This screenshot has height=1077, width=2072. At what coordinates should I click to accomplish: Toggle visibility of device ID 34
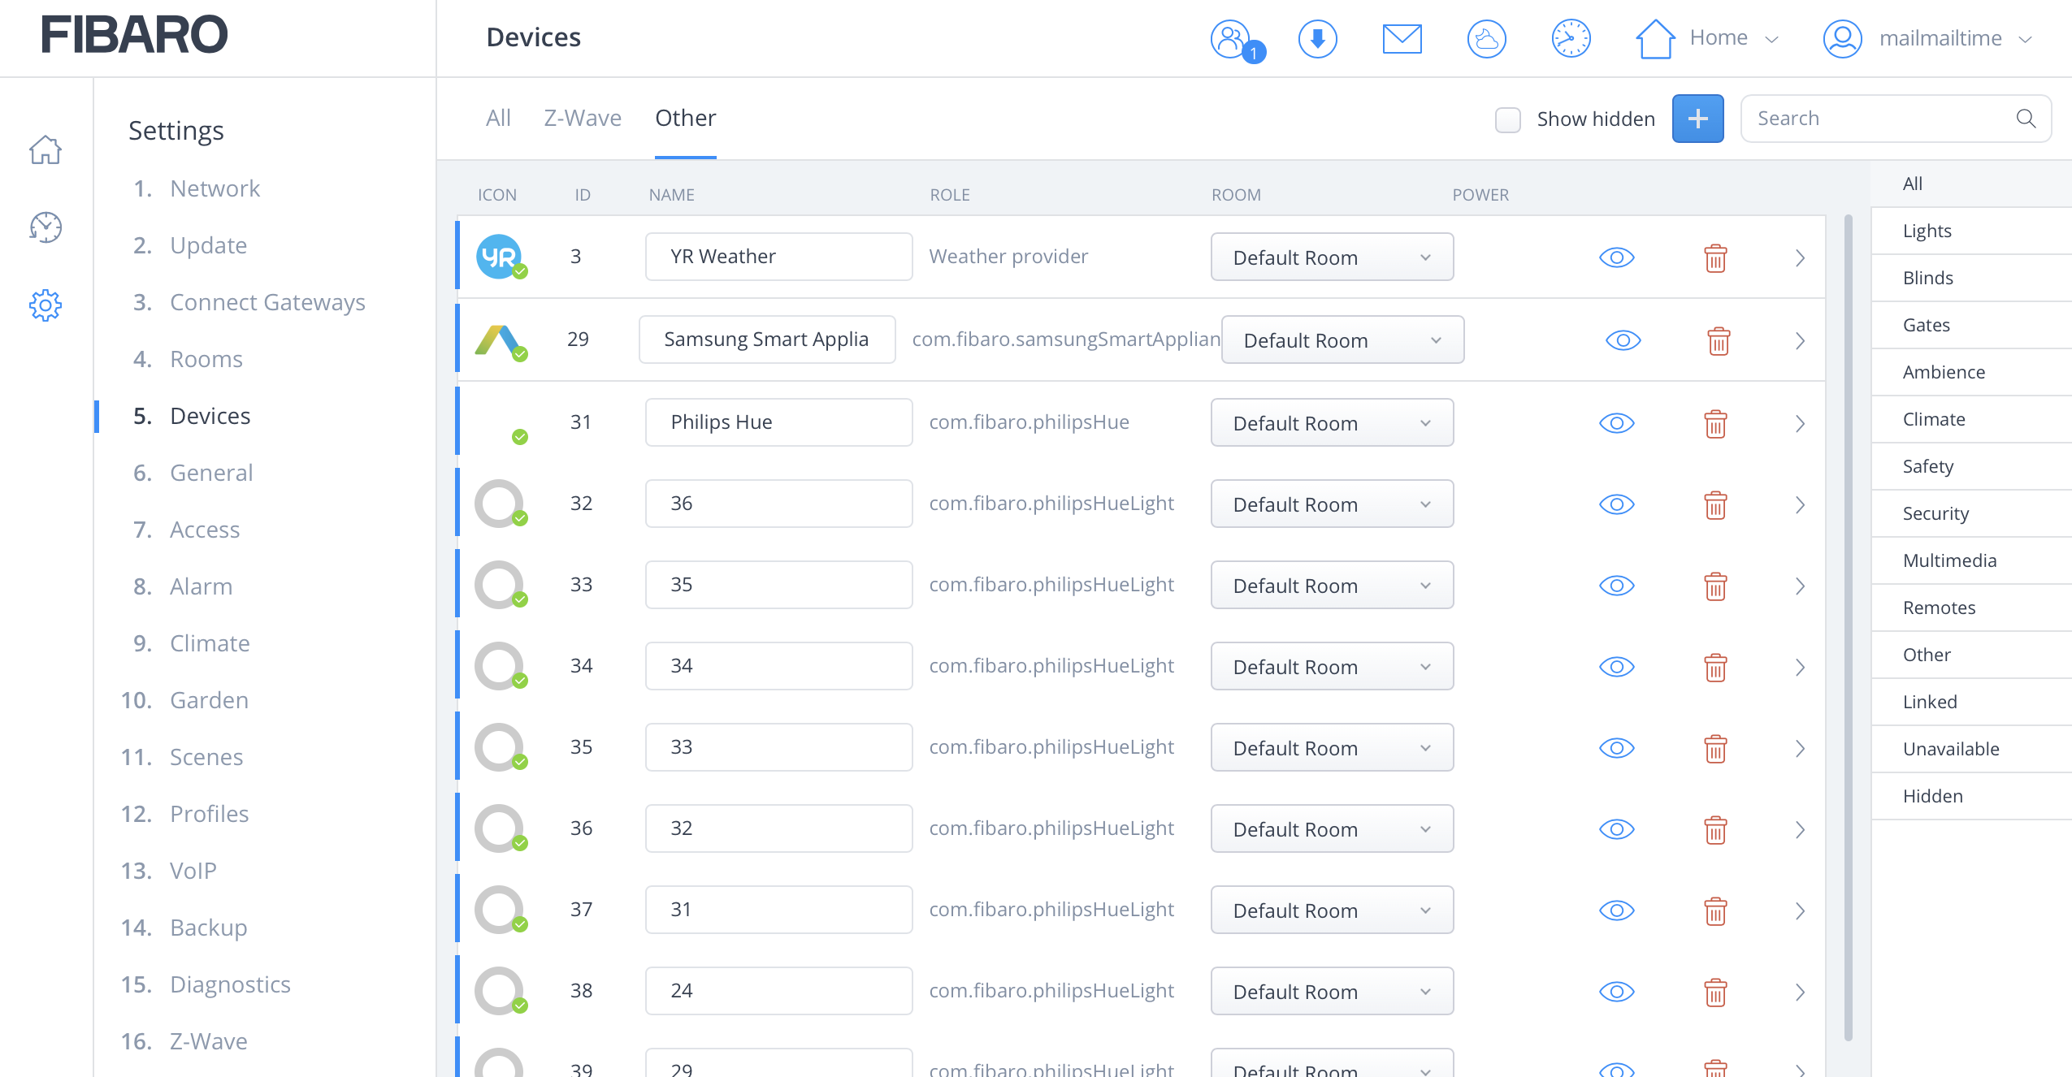pyautogui.click(x=1617, y=667)
